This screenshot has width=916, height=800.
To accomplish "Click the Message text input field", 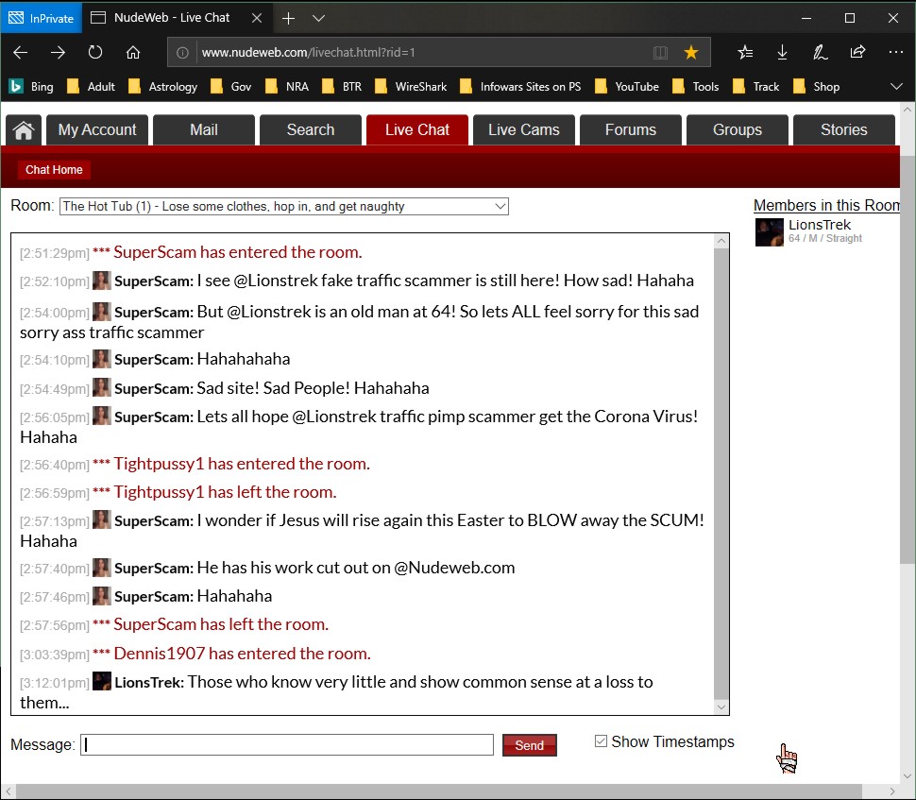I will tap(287, 745).
